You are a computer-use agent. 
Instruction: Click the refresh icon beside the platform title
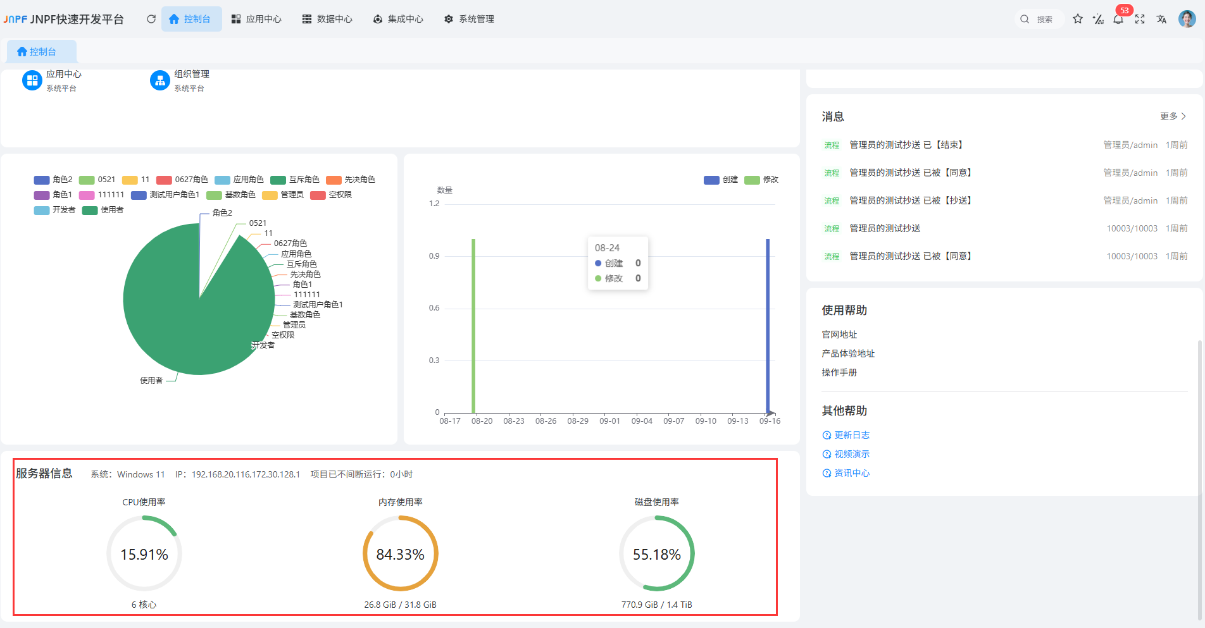coord(151,19)
